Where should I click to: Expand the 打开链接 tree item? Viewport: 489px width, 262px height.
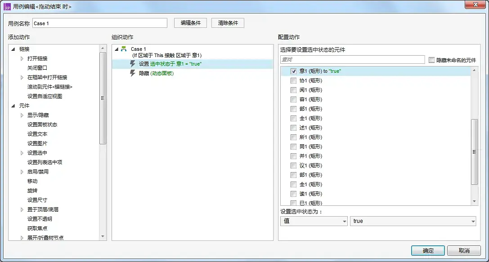(22, 58)
